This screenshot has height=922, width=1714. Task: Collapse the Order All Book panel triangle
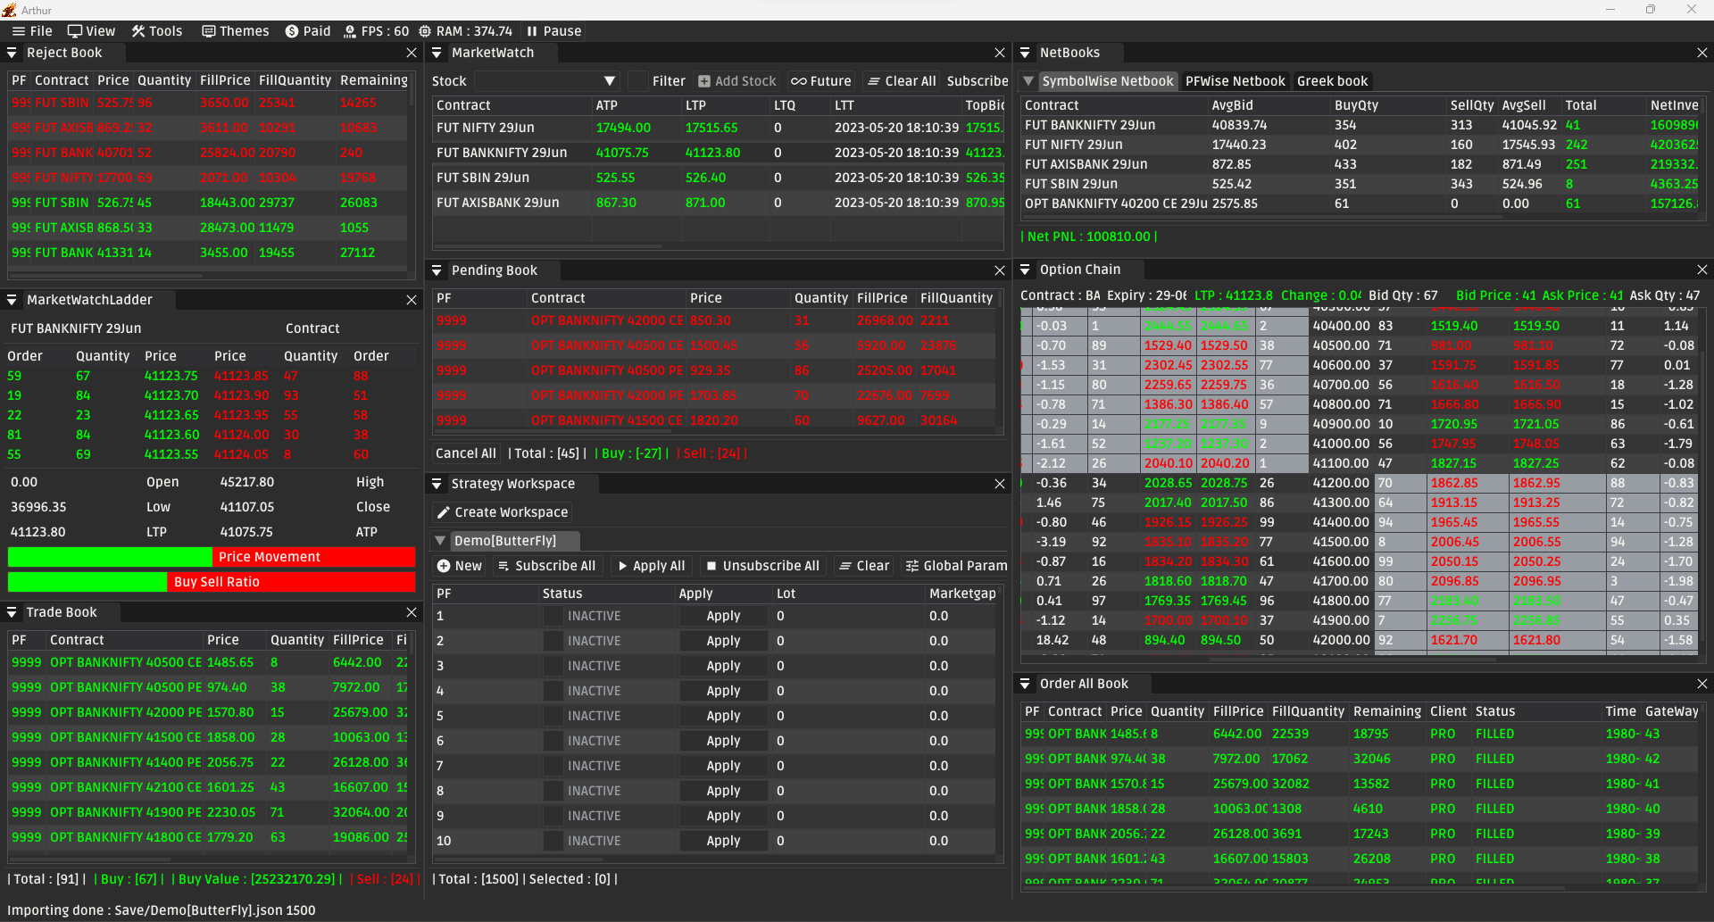tap(1025, 684)
